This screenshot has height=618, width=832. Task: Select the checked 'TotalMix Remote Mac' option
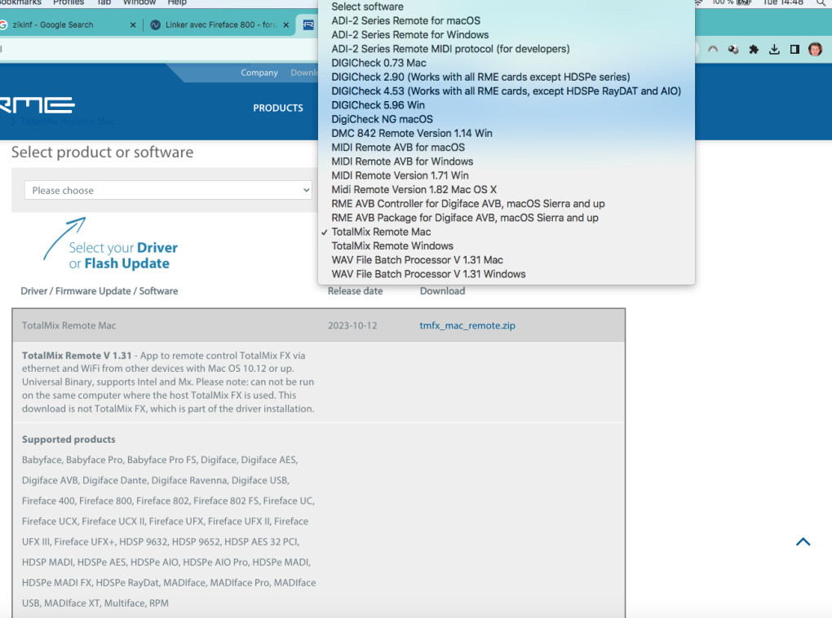pos(381,232)
